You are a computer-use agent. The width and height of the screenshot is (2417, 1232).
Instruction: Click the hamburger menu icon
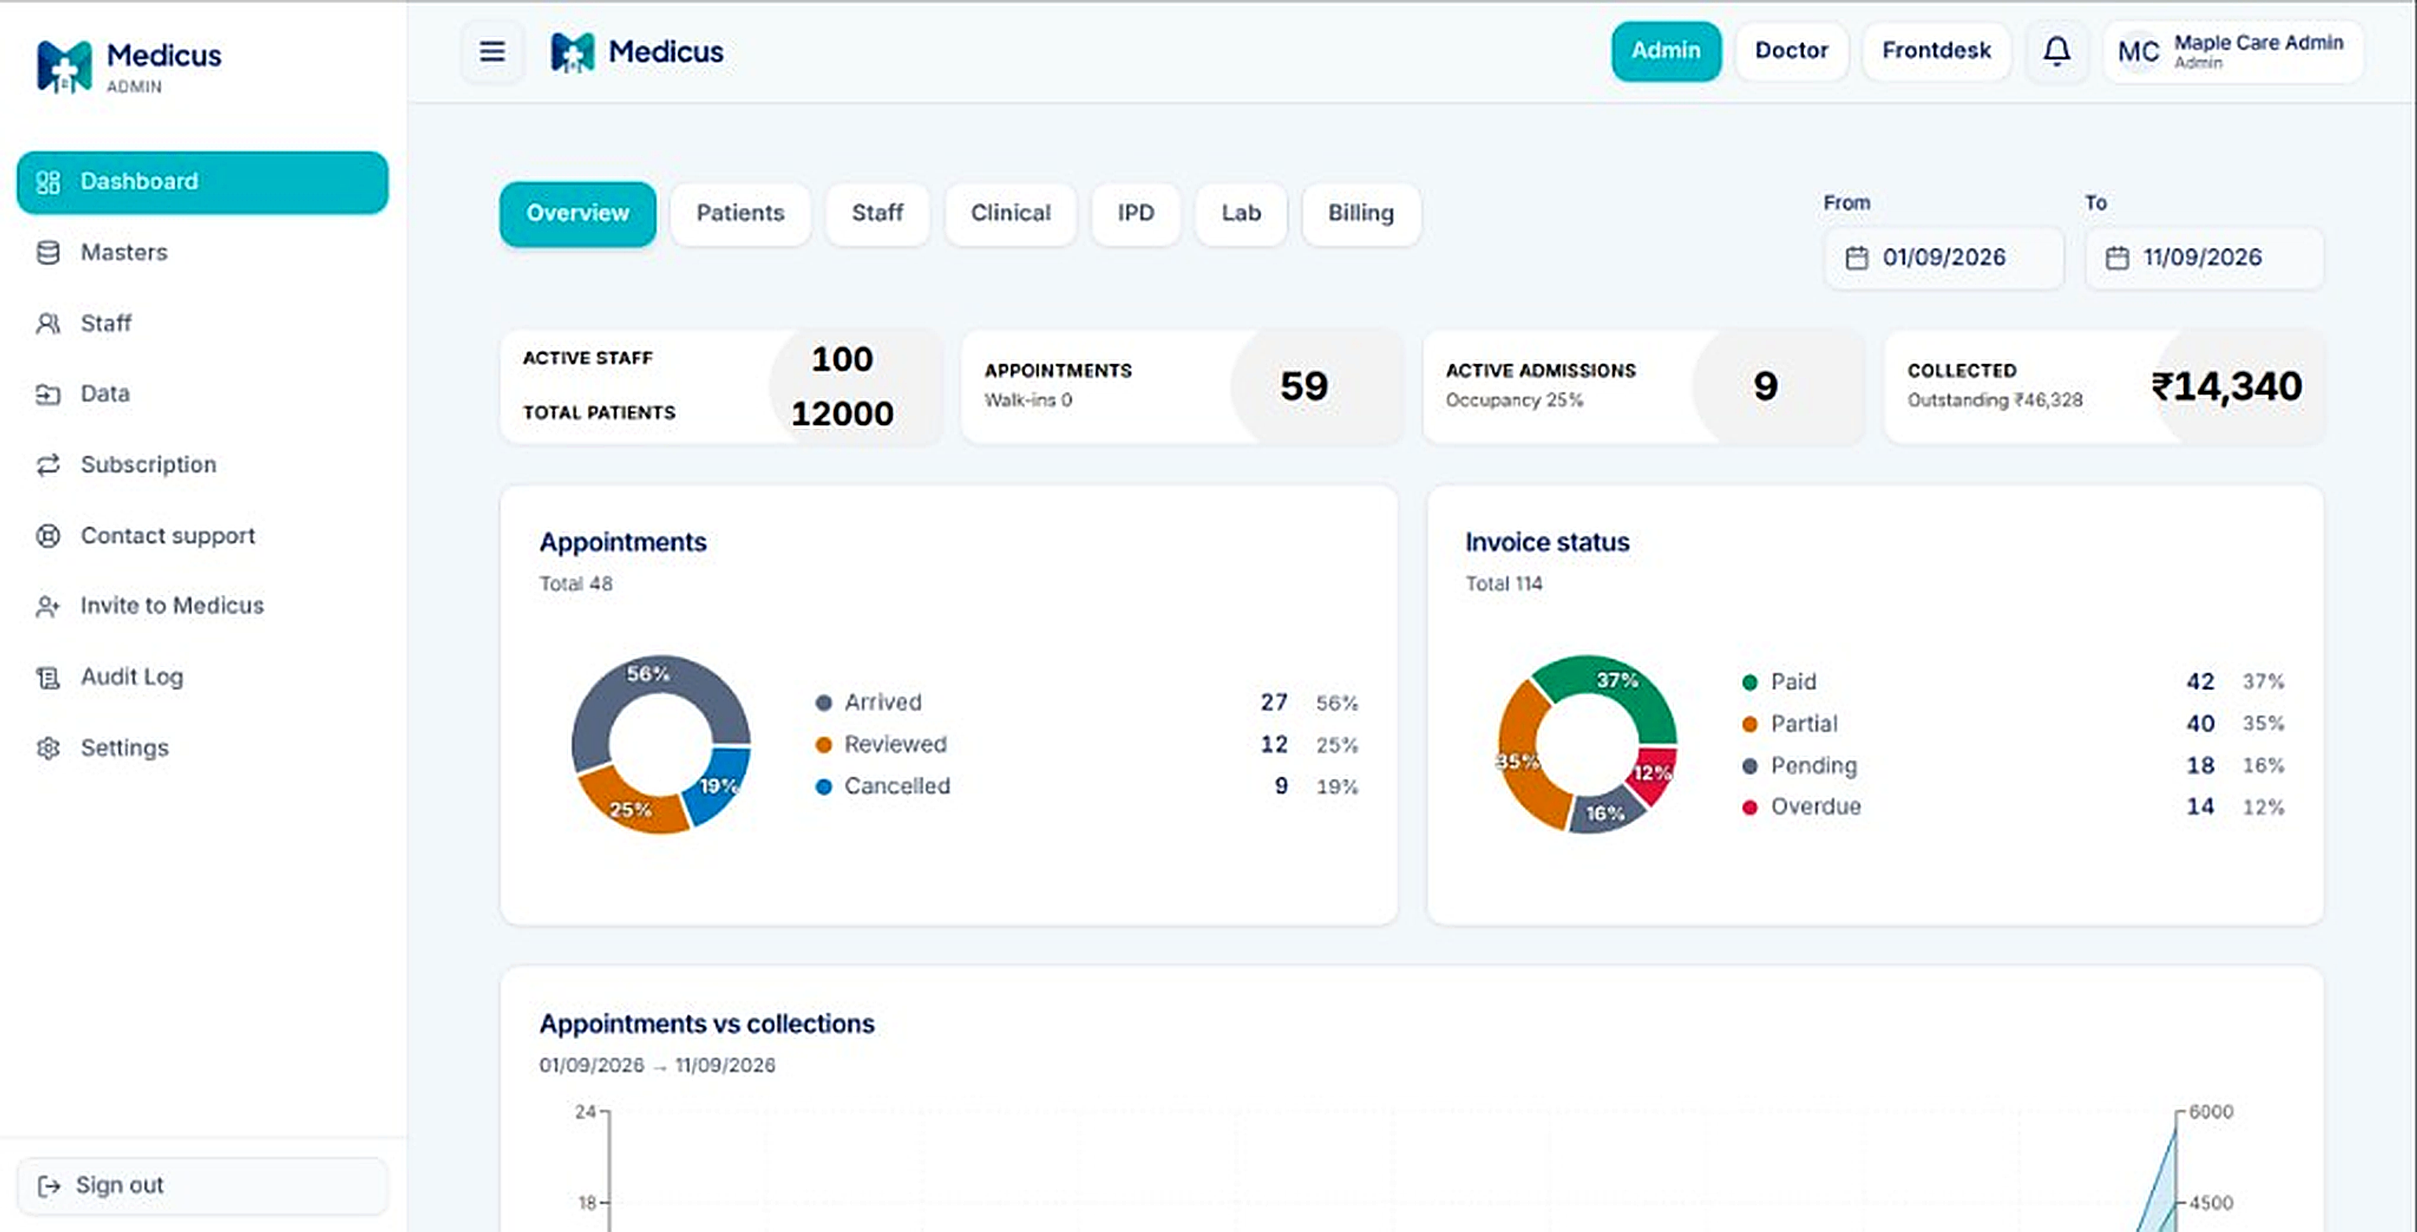[x=492, y=50]
